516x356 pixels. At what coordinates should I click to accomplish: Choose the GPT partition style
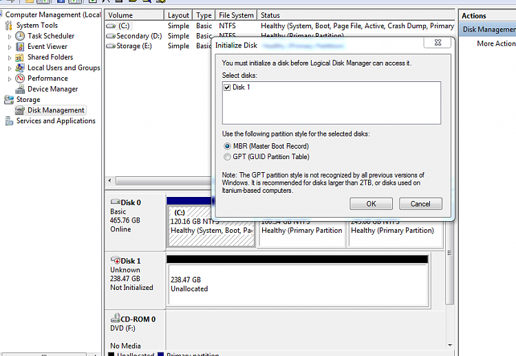227,157
